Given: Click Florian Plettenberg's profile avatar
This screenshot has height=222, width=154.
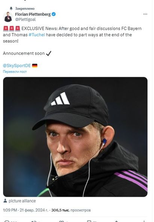Looking at the screenshot, I should click(8, 17).
